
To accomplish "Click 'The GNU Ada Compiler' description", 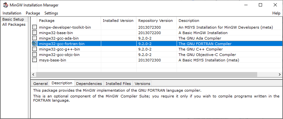I will pos(200,38).
